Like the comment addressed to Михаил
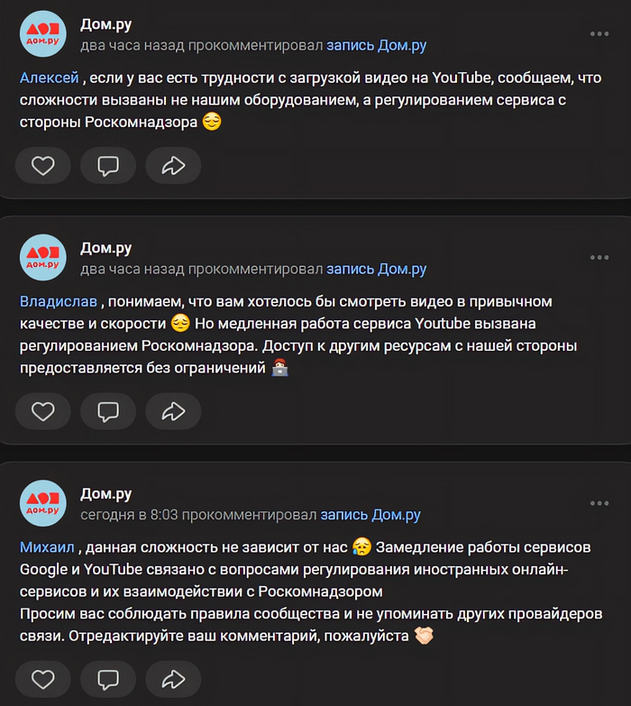The image size is (631, 706). 42,677
